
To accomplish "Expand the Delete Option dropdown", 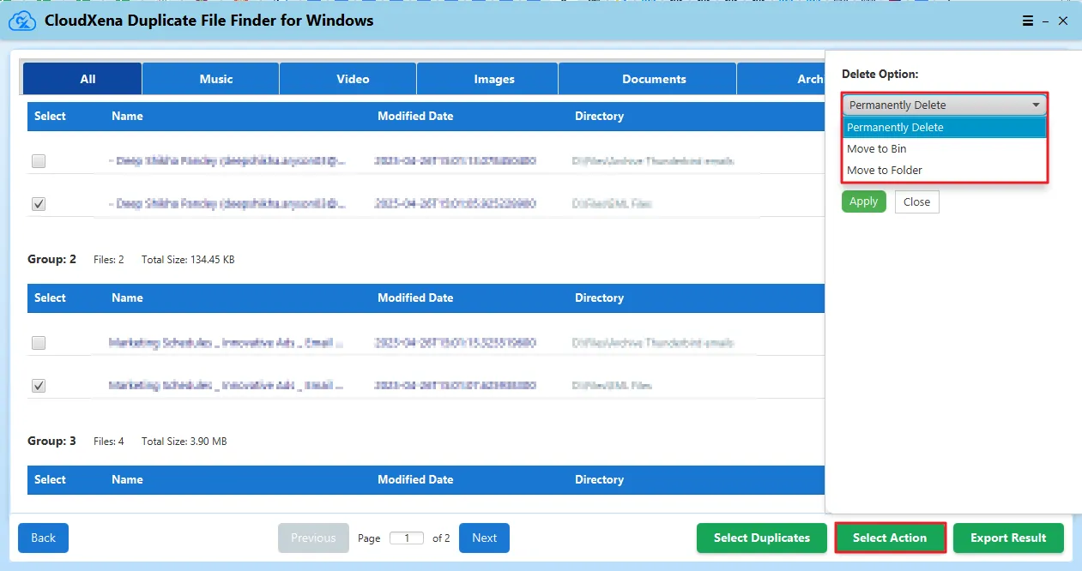I will point(944,105).
